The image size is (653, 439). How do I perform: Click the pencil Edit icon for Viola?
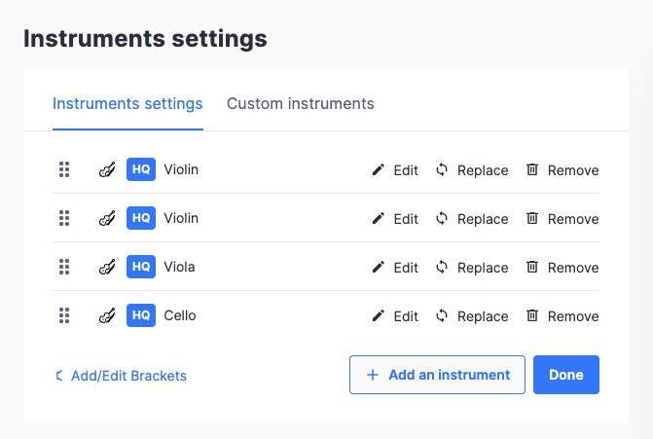tap(379, 267)
